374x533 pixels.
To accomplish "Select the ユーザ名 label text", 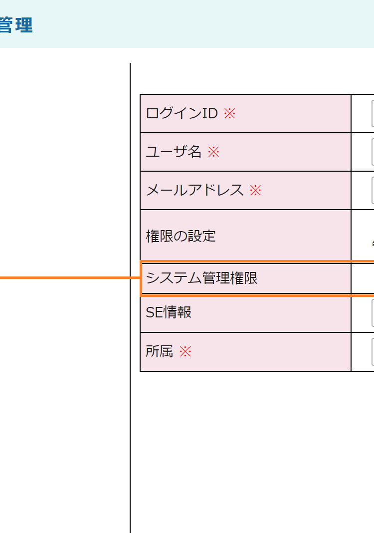I will click(174, 152).
